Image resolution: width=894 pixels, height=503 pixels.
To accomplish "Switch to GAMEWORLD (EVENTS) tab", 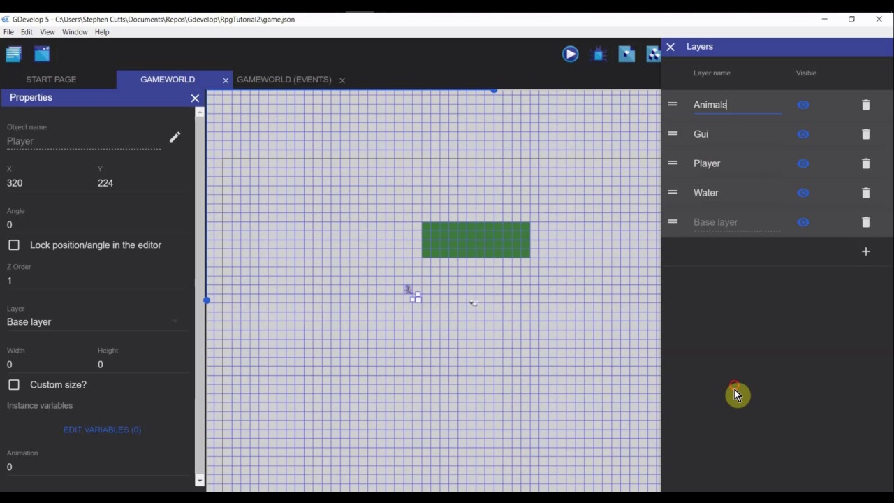I will pos(284,80).
